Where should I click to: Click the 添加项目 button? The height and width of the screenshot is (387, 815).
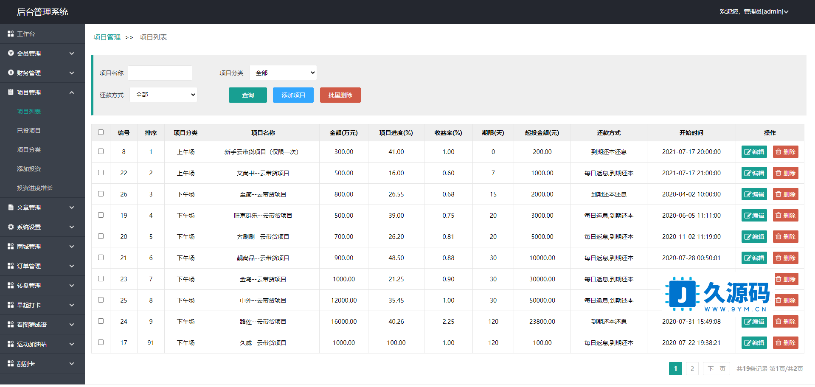click(x=293, y=95)
